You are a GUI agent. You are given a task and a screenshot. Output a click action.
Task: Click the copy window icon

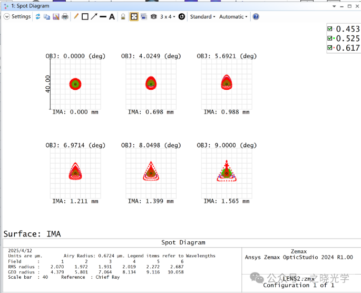[x=47, y=17]
